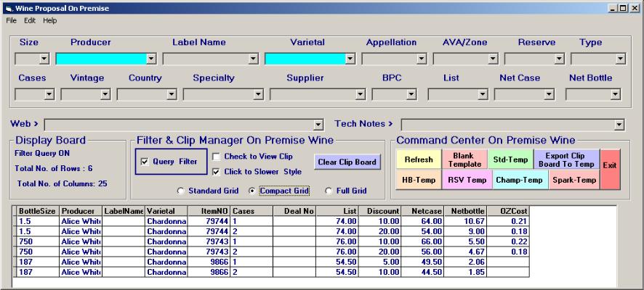The image size is (644, 290).
Task: Select the Standard Grid radio button
Action: (x=180, y=191)
